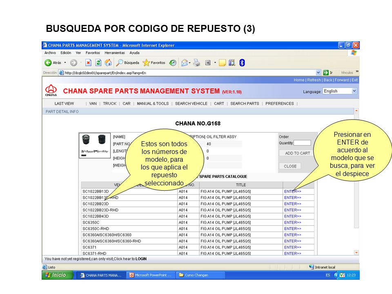Open the Edit button dropdown arrow

215,62
